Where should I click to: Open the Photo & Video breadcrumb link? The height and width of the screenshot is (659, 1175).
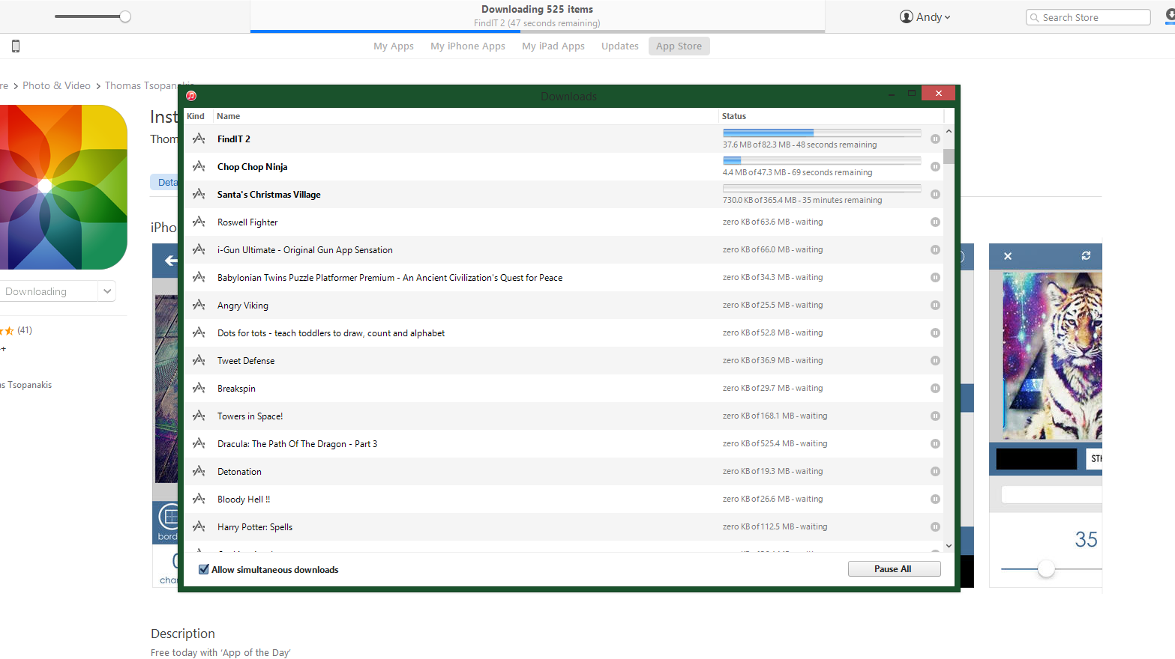click(x=56, y=85)
